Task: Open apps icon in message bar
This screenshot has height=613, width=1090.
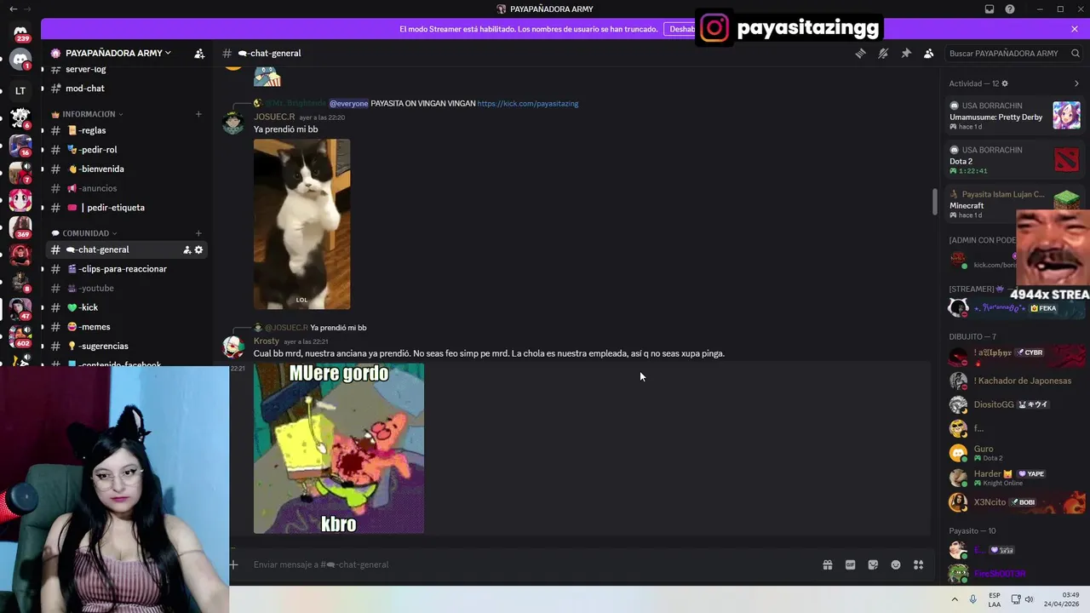Action: pyautogui.click(x=919, y=564)
